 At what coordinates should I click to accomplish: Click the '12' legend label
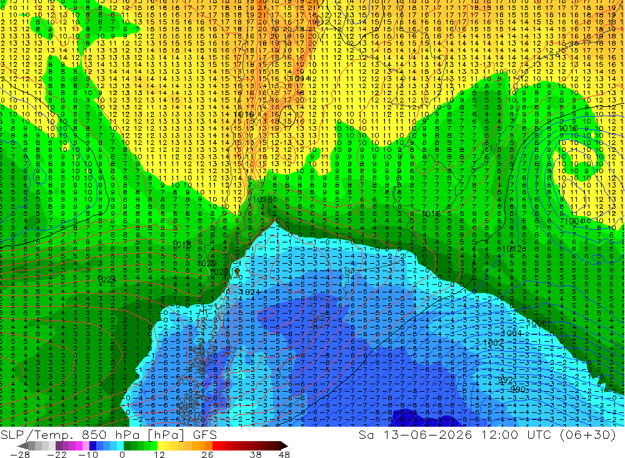pos(159,454)
